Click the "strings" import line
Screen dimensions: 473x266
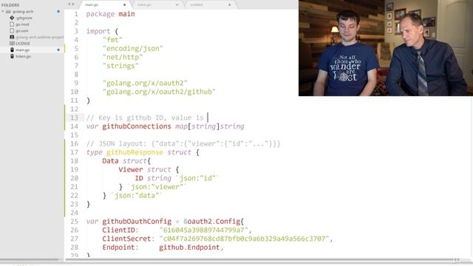120,66
